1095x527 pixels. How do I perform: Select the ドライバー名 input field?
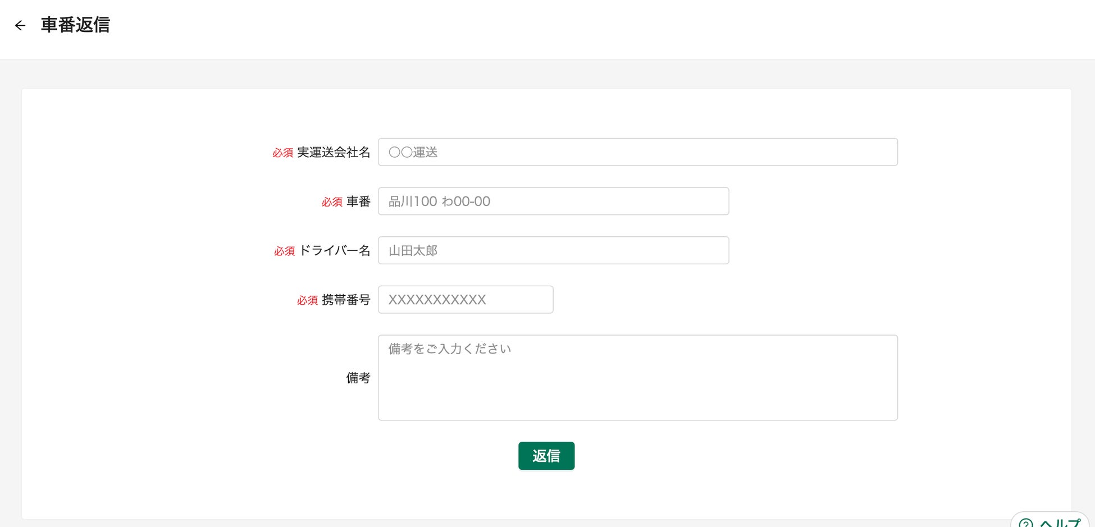[x=553, y=250]
